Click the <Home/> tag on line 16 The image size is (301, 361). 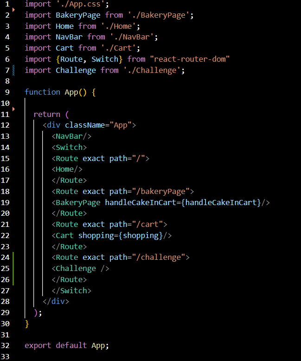[x=67, y=169]
